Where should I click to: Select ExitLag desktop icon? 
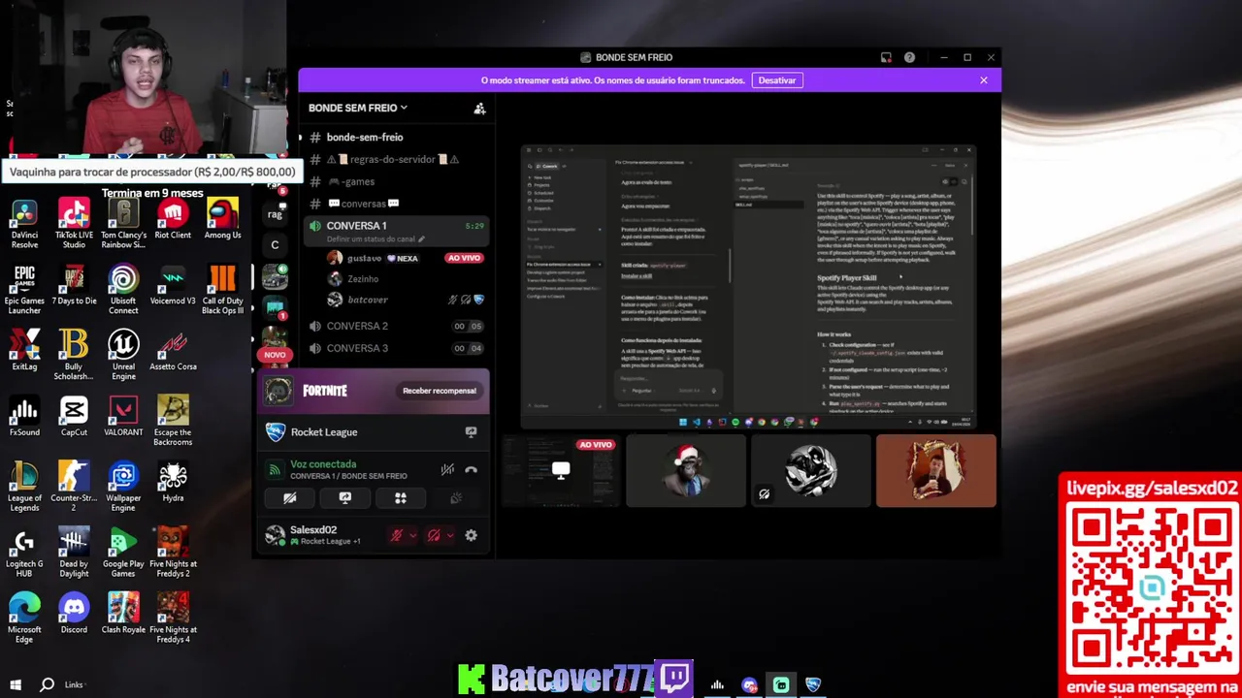point(24,351)
